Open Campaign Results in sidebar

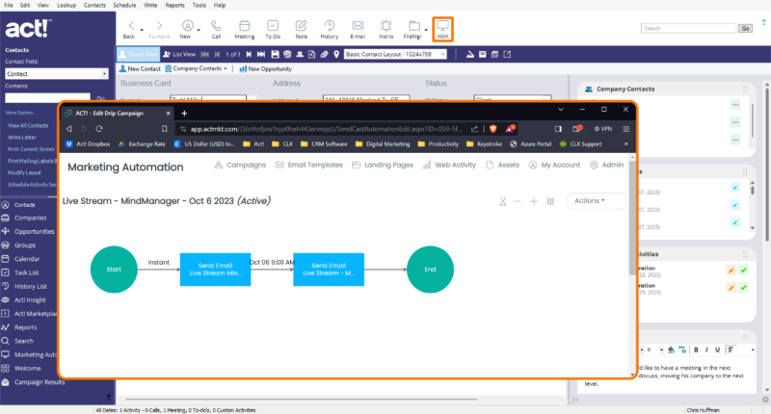[39, 382]
